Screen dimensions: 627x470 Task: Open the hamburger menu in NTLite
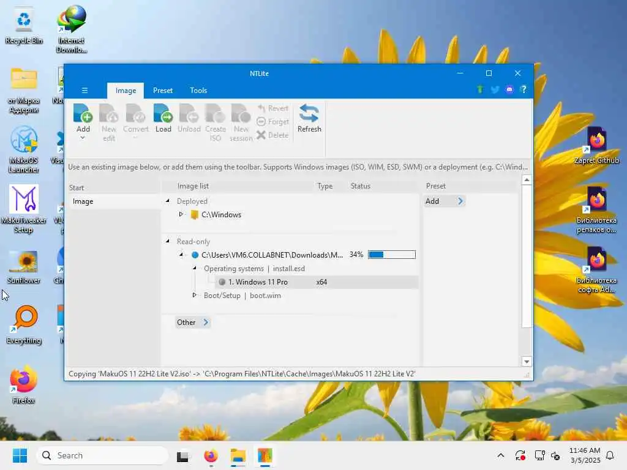pos(84,91)
